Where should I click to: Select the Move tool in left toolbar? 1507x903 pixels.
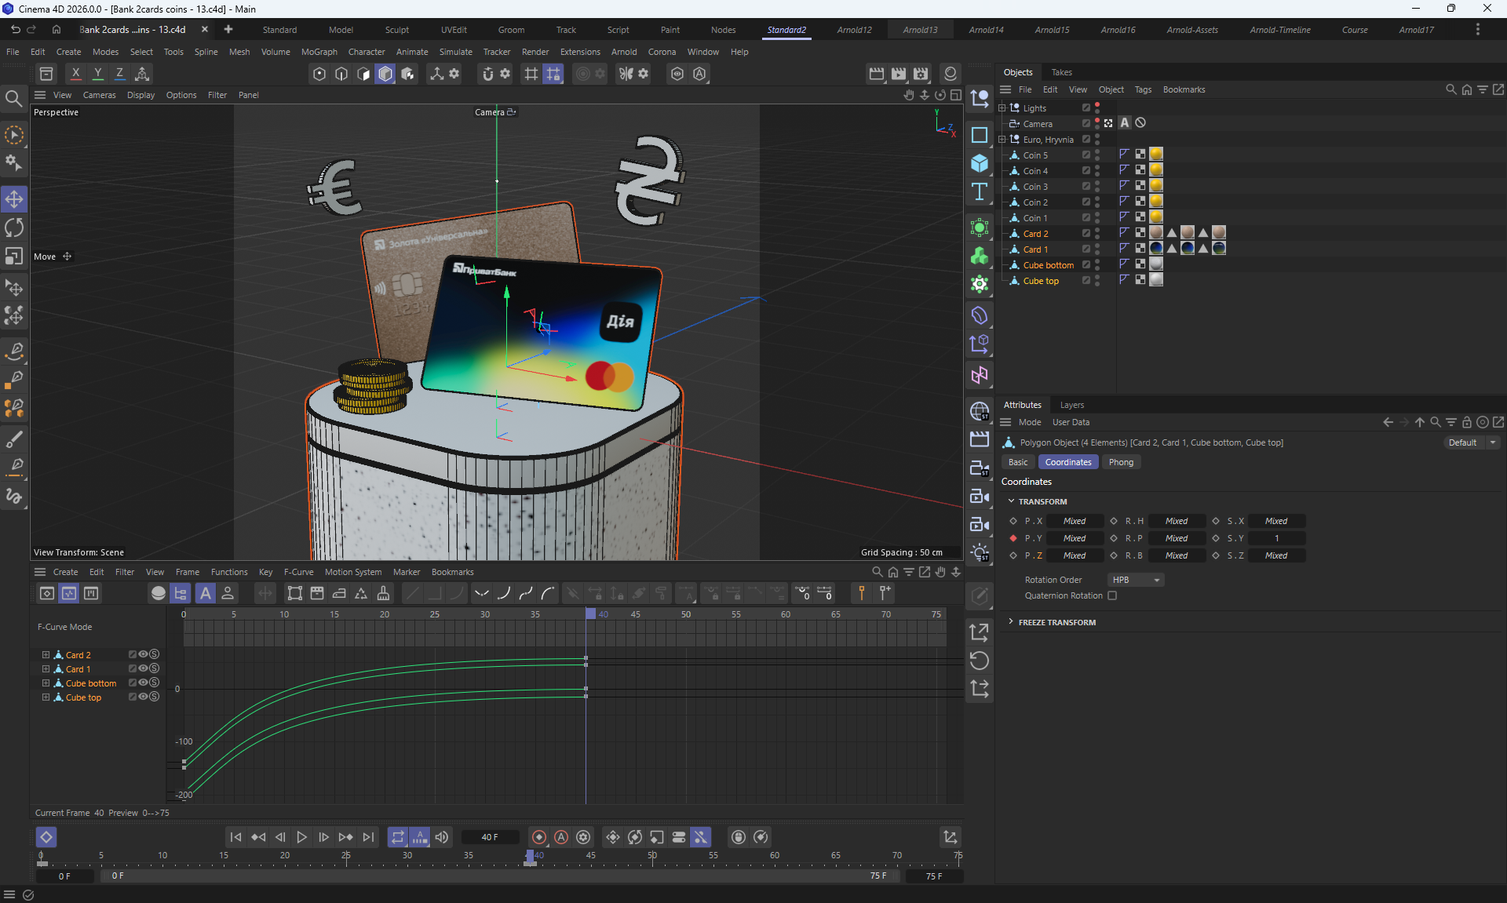[14, 199]
